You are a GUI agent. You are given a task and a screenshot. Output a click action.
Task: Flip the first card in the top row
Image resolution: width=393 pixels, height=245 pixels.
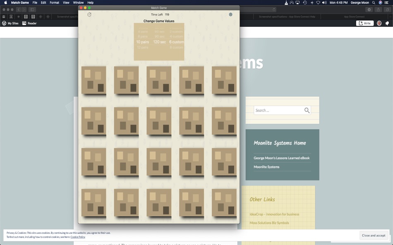[93, 79]
